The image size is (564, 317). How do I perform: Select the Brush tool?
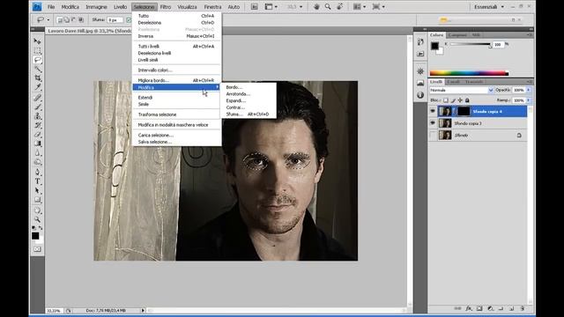(37, 107)
